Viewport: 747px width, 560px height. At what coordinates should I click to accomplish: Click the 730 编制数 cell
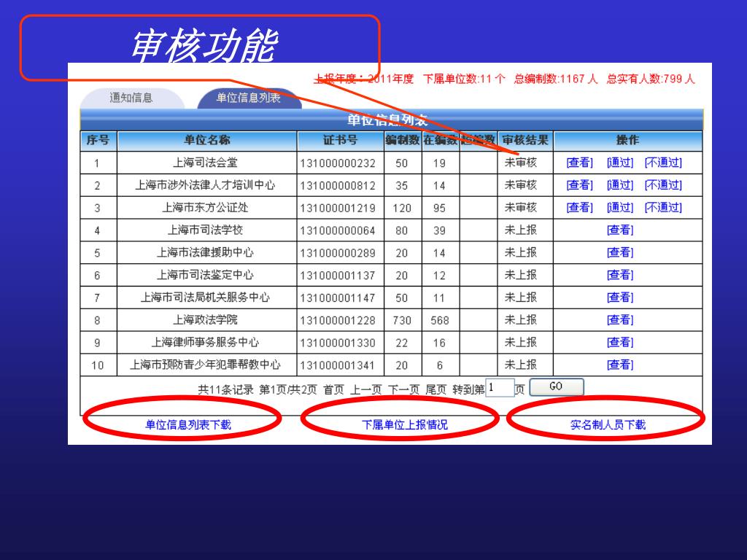[402, 321]
